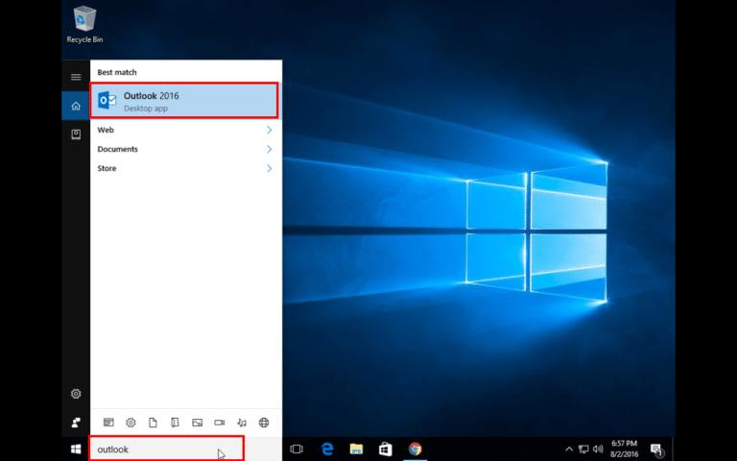Open File Explorer from the taskbar
737x461 pixels.
(356, 449)
